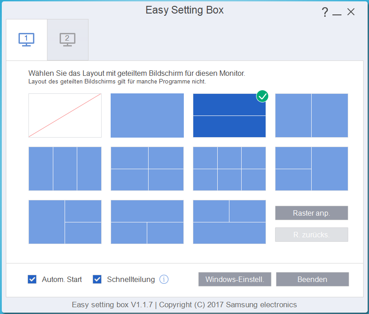Open Windows-Einstell. settings
Screen dimensions: 369x314
(x=234, y=279)
